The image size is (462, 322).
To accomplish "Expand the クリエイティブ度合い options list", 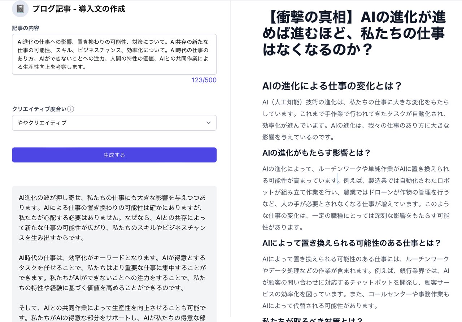I will click(114, 123).
